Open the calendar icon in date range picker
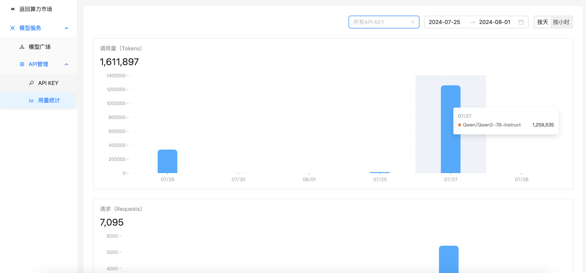This screenshot has height=273, width=586. [x=521, y=22]
